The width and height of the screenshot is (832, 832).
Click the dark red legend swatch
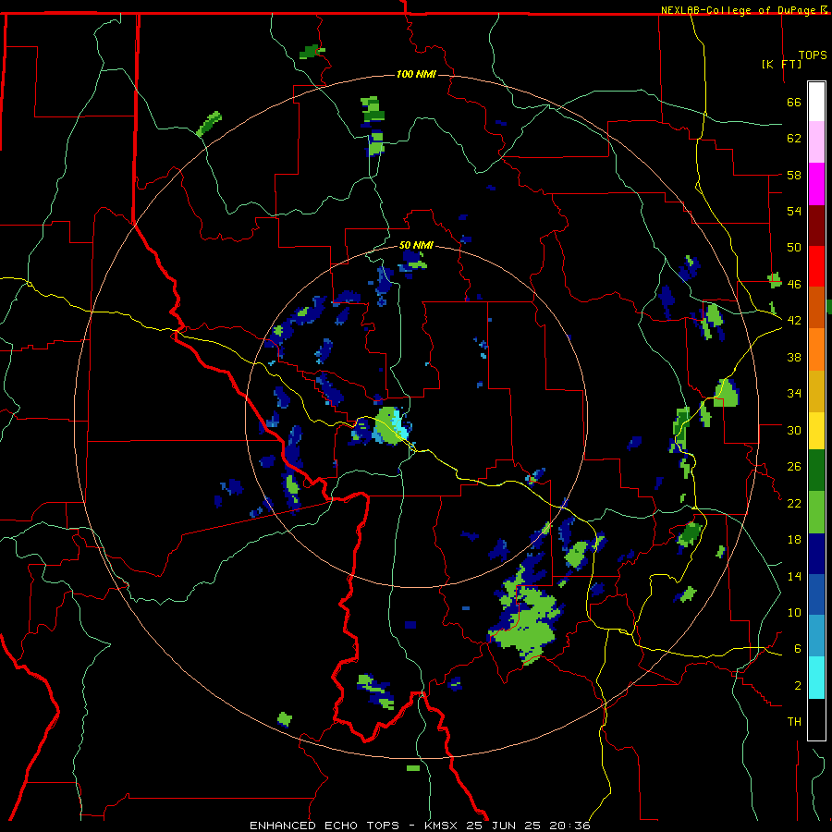point(816,225)
